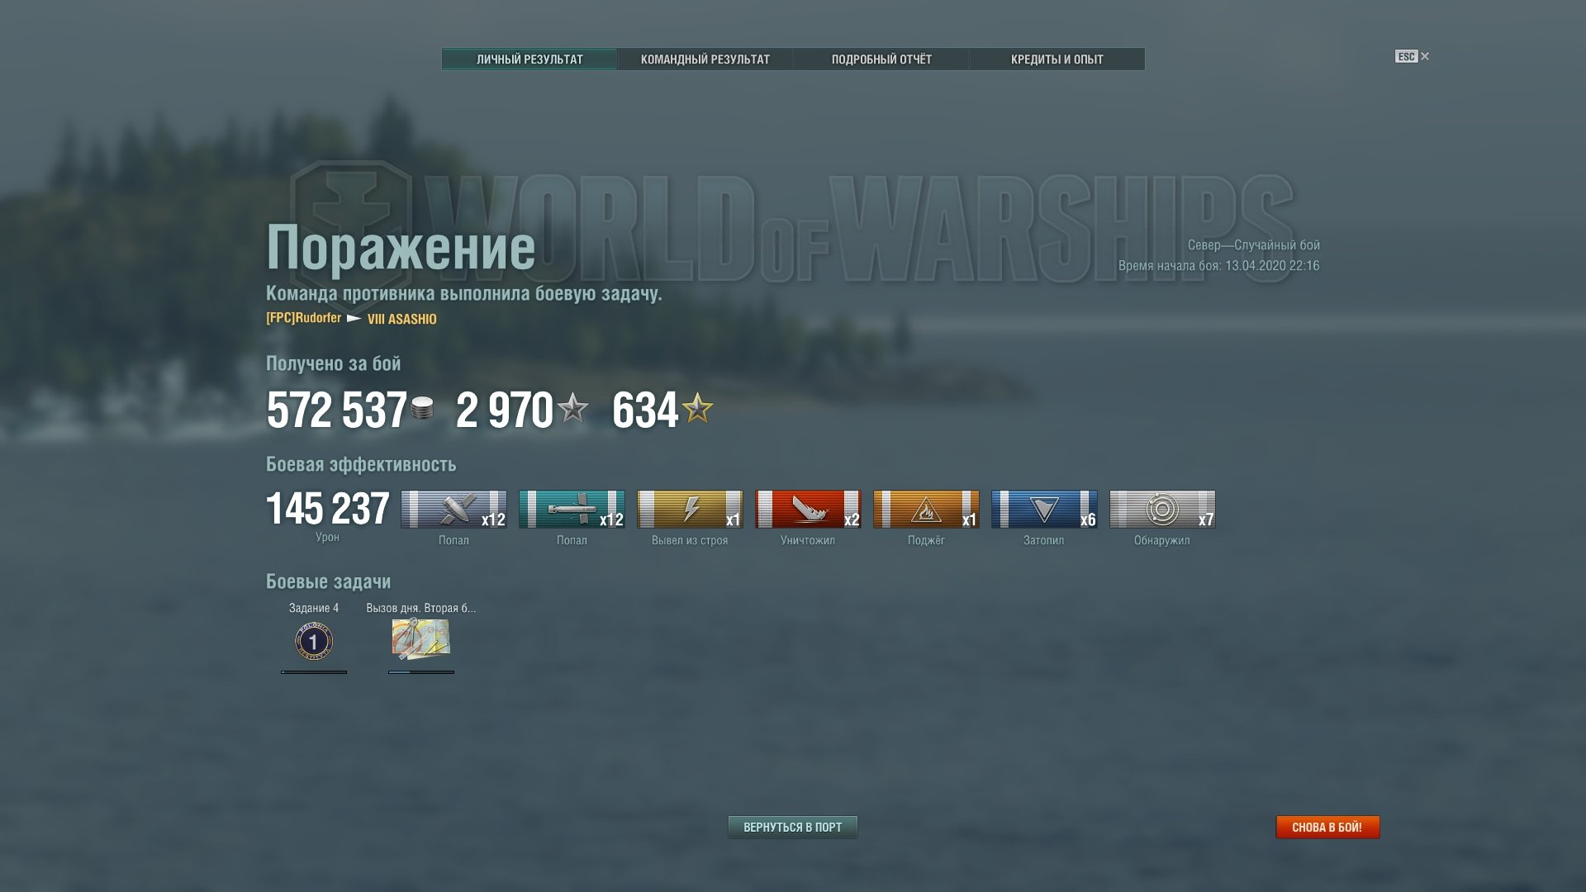The image size is (1586, 892).
Task: Select the Личный результат tab
Action: [529, 59]
